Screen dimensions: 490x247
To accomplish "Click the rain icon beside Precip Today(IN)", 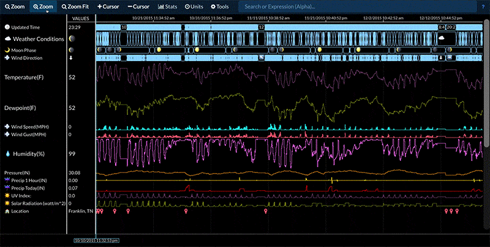I will point(7,188).
